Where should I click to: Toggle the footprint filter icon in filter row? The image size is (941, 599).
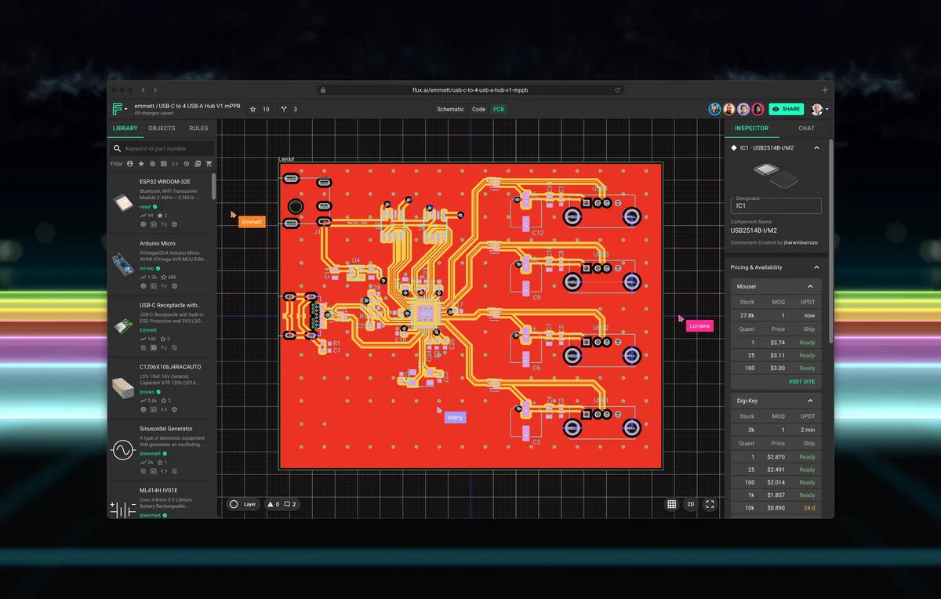(164, 164)
